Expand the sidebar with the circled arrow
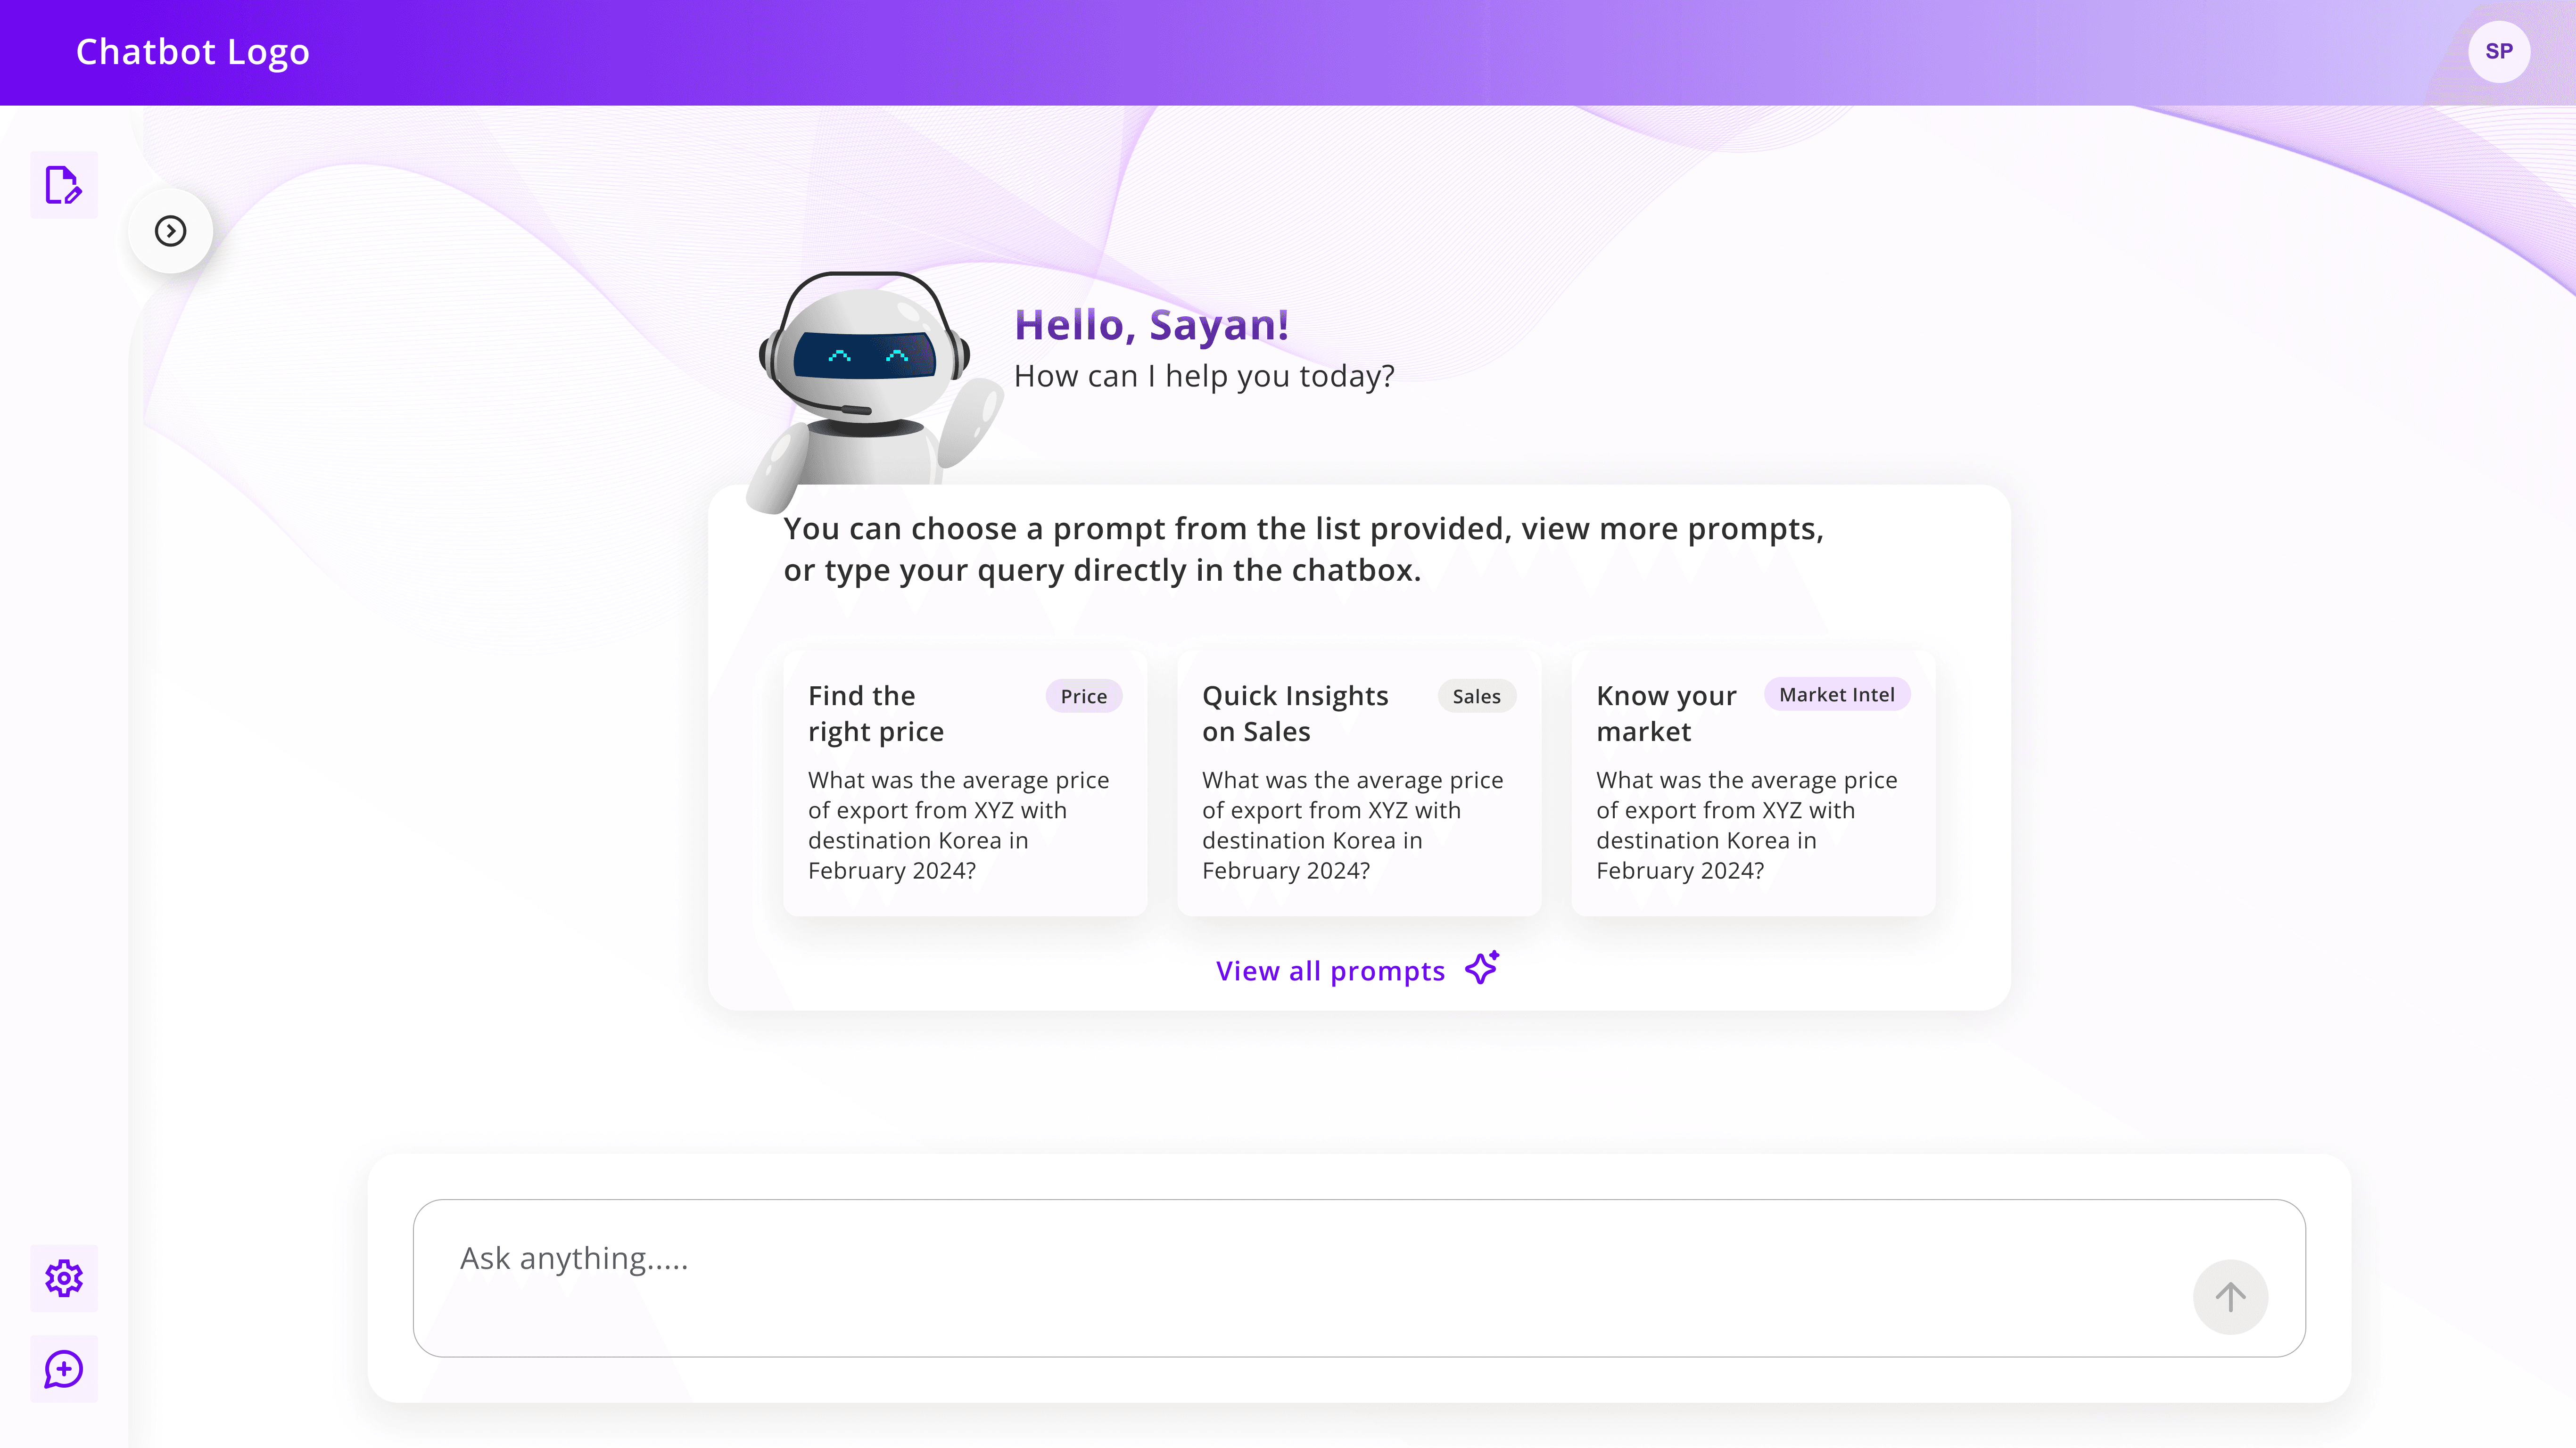This screenshot has width=2576, height=1448. pos(170,231)
